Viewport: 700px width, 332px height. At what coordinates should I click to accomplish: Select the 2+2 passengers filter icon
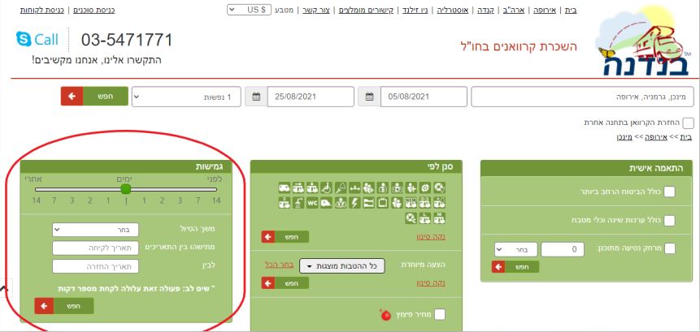pyautogui.click(x=397, y=188)
